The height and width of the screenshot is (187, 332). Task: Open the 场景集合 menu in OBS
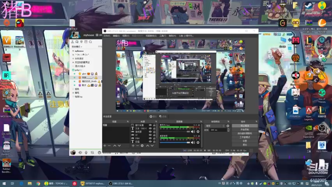(x=151, y=36)
